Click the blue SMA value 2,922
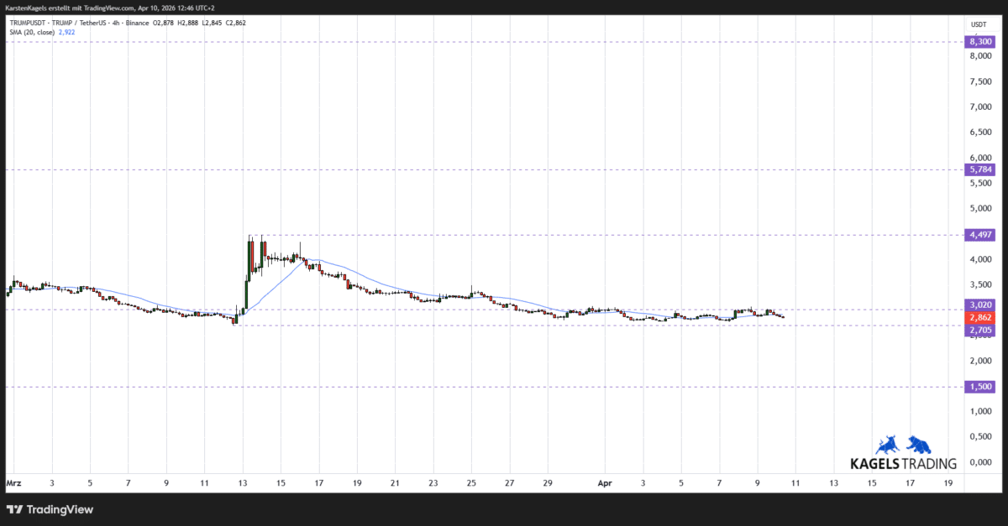1008x526 pixels. [x=66, y=32]
